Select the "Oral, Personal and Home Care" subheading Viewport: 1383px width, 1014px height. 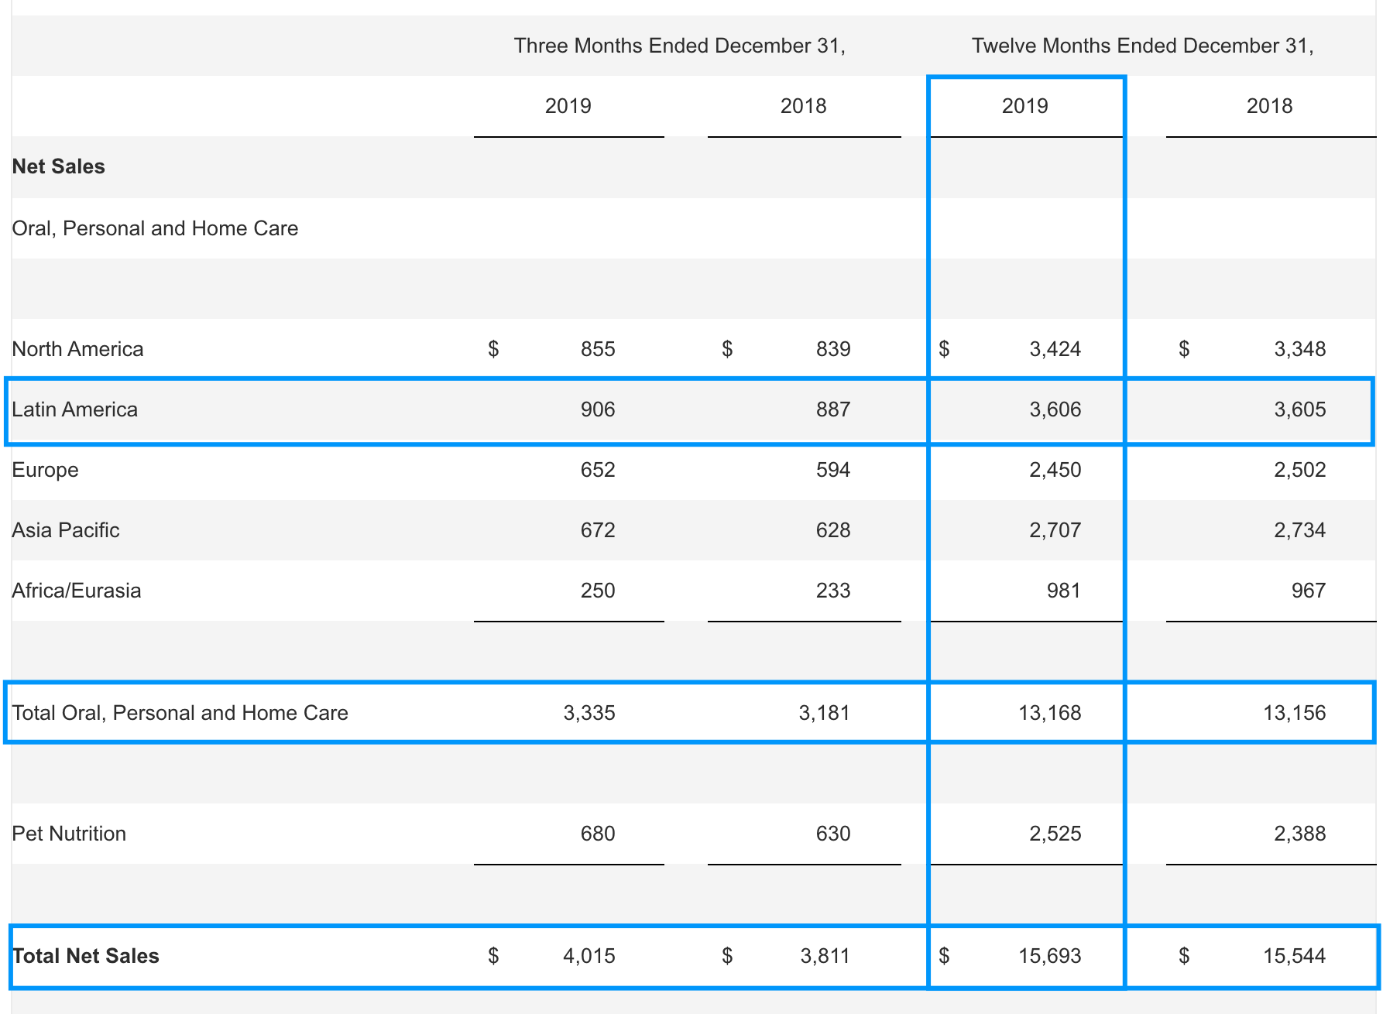(155, 228)
